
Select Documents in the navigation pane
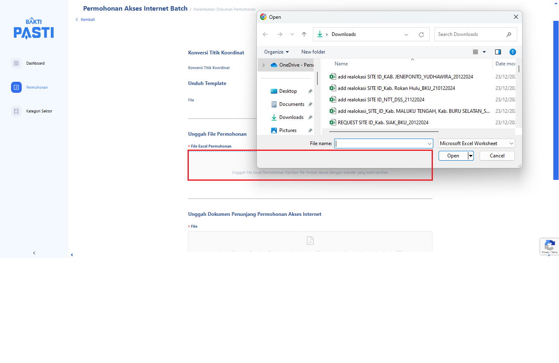pos(291,104)
